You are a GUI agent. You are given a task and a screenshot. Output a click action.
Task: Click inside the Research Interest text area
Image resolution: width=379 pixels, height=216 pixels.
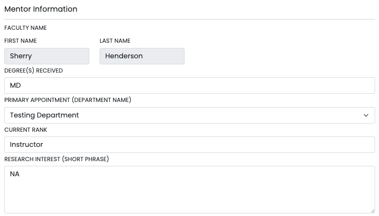click(x=190, y=190)
